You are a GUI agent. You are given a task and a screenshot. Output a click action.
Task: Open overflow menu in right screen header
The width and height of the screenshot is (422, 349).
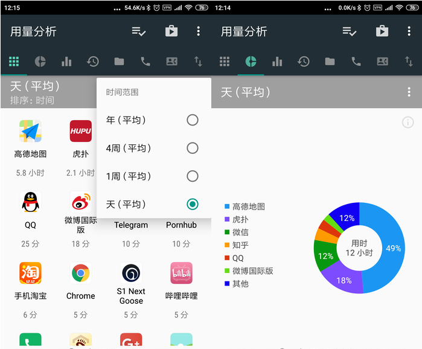coord(409,31)
